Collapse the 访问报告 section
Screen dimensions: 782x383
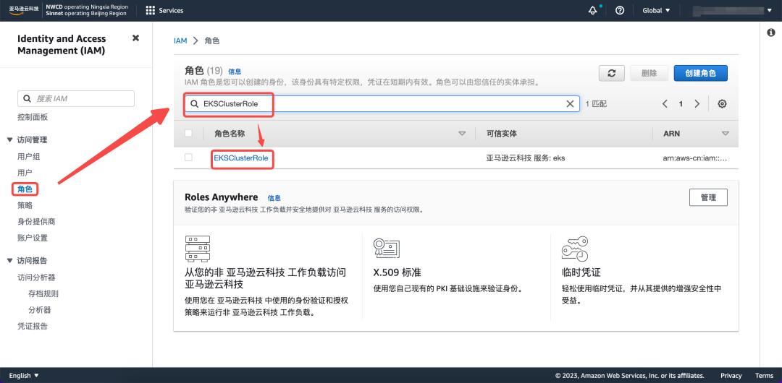click(x=10, y=260)
